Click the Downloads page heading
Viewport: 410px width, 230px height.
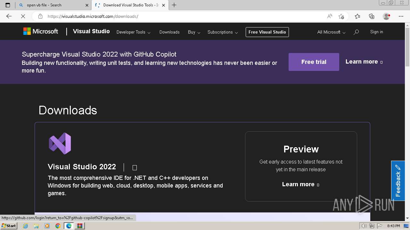point(68,110)
